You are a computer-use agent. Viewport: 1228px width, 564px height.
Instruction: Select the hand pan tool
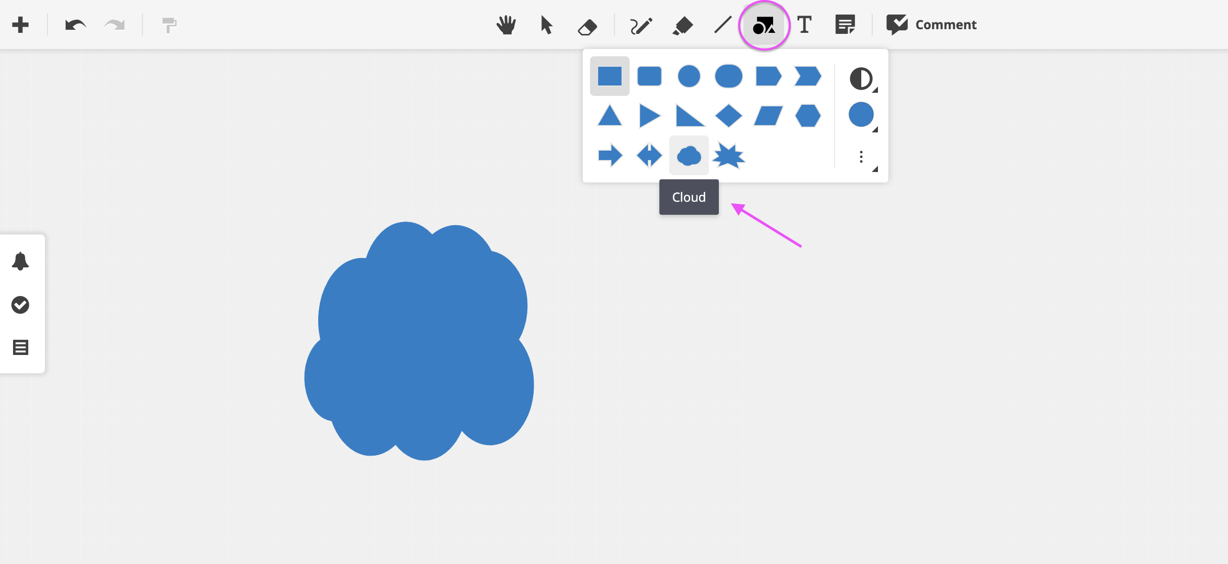coord(506,24)
